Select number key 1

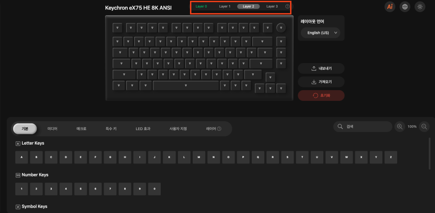pos(22,189)
